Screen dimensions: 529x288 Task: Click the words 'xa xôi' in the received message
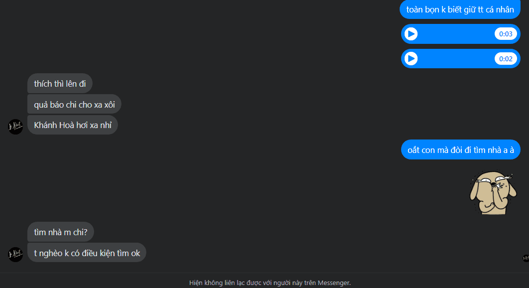coord(105,105)
